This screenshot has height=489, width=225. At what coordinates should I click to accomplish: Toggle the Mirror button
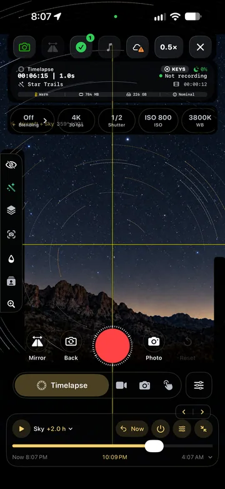click(x=37, y=346)
